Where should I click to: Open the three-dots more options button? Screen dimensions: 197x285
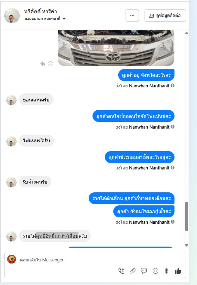tap(132, 16)
